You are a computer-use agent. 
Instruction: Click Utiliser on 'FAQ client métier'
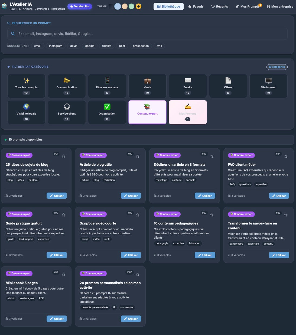279,196
